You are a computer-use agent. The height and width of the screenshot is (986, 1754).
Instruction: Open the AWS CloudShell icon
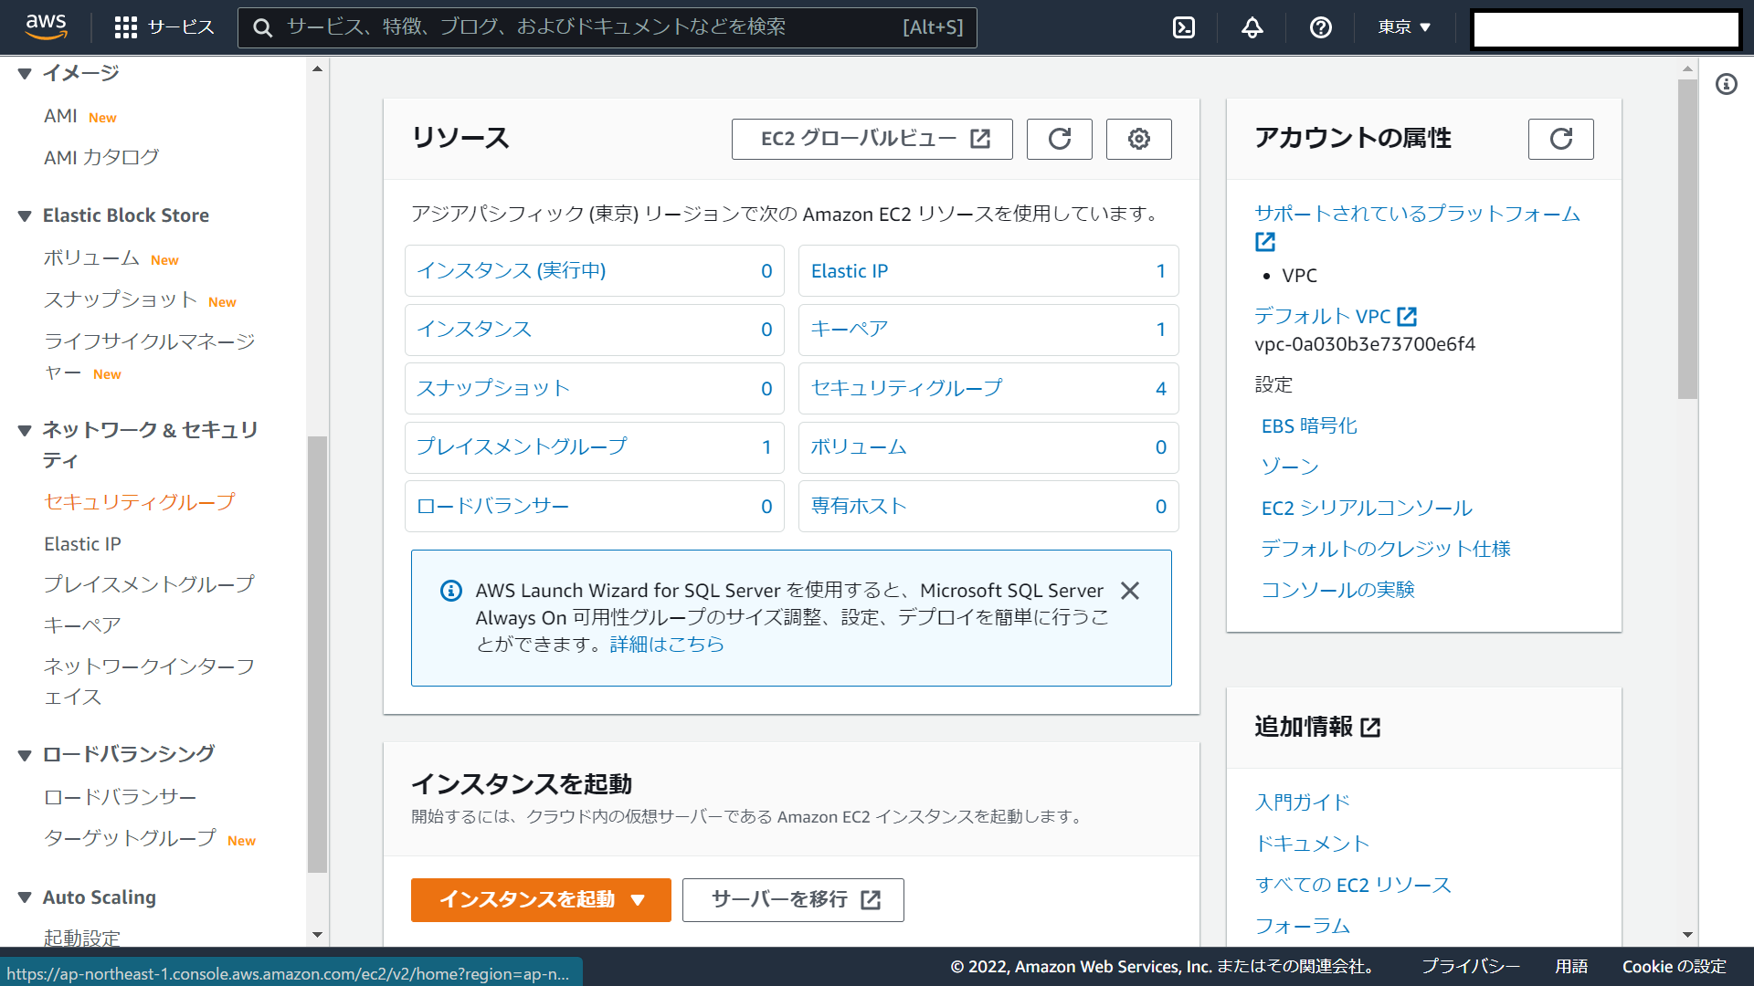[1184, 27]
